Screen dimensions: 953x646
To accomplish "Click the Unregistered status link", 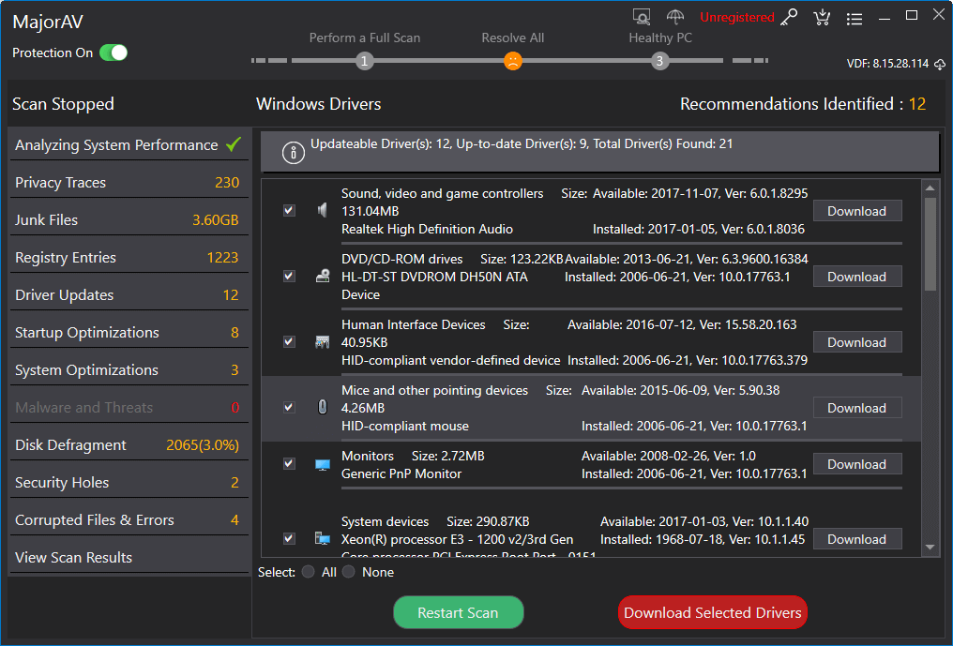I will click(736, 17).
